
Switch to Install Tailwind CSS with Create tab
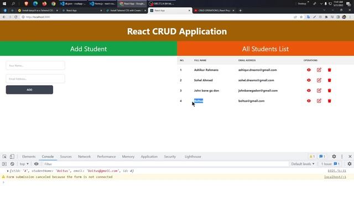pos(126,11)
